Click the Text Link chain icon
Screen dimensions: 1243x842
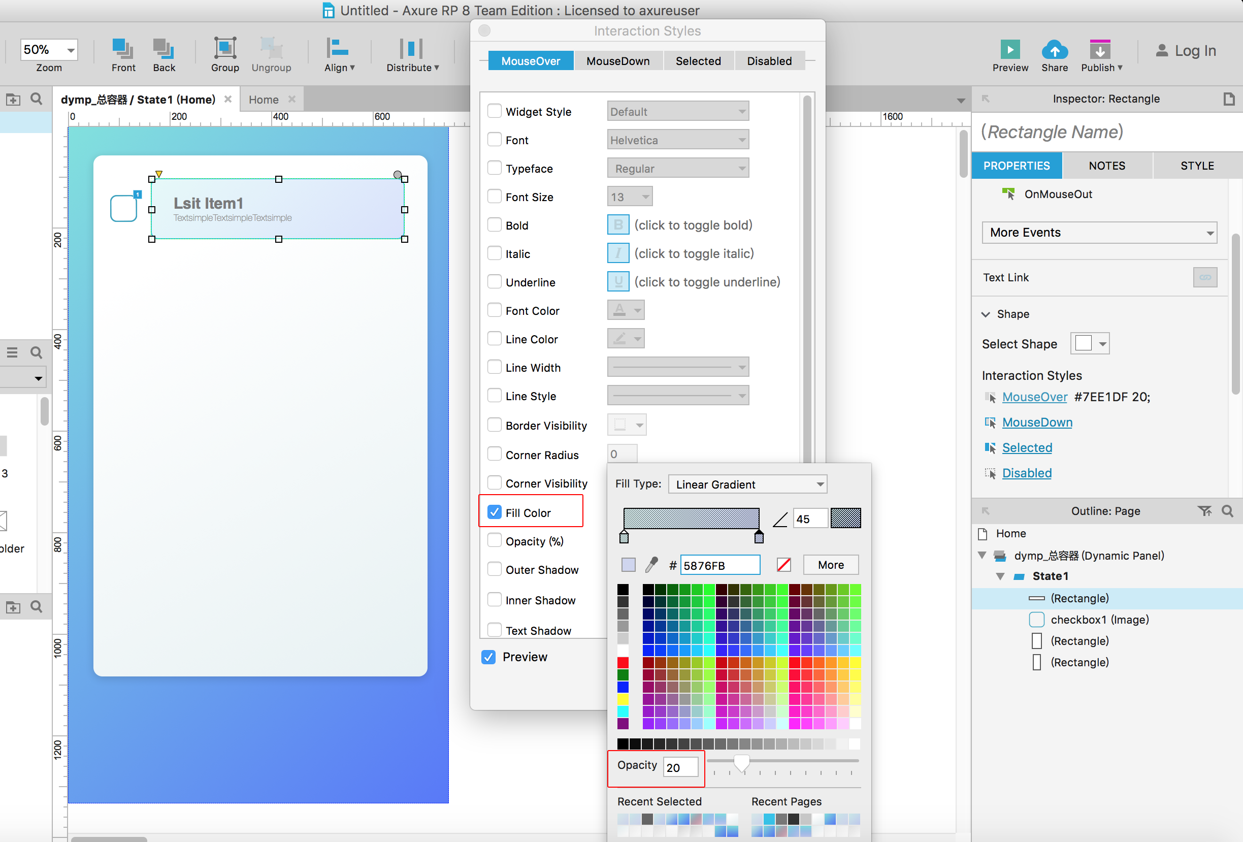[x=1204, y=277]
